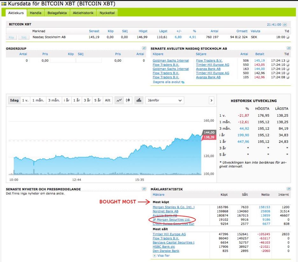Viewport: 298px width, 262px height.
Task: Open the Bolagsfakta tab
Action: [57, 13]
